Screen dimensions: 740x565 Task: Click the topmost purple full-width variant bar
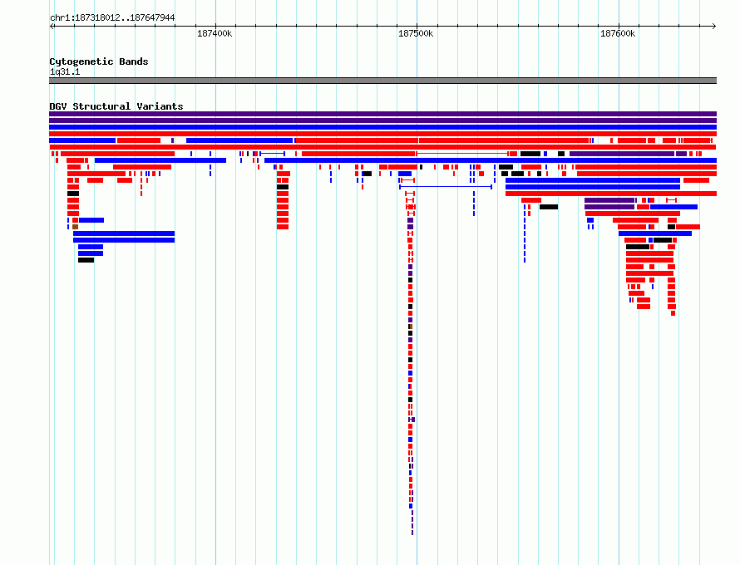(382, 114)
